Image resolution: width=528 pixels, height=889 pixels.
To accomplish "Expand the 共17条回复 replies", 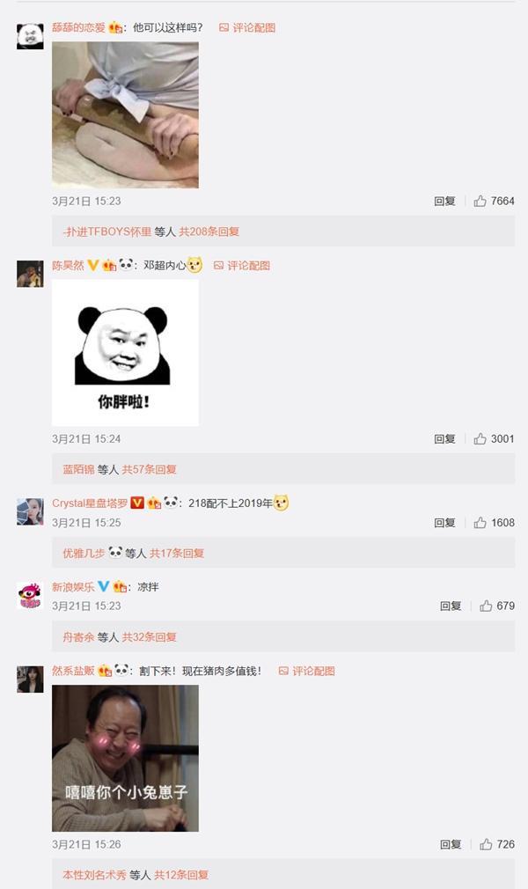I will tap(176, 554).
